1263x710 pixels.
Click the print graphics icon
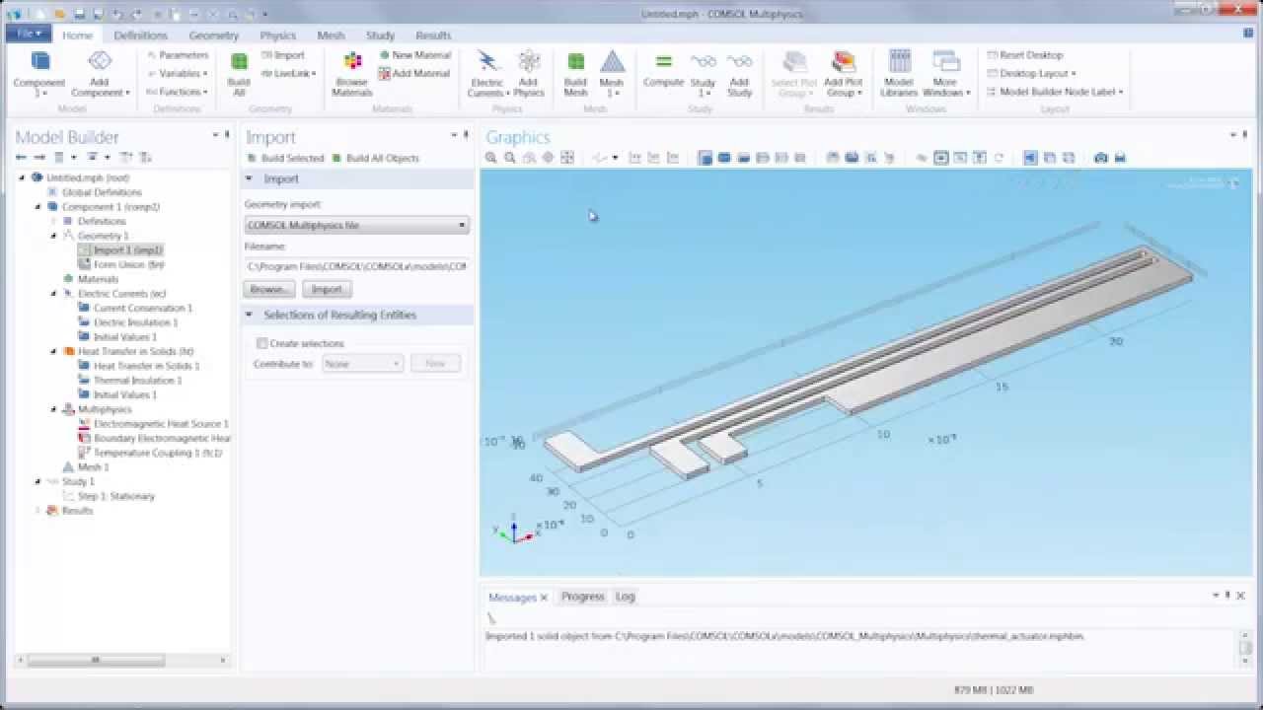point(1120,158)
